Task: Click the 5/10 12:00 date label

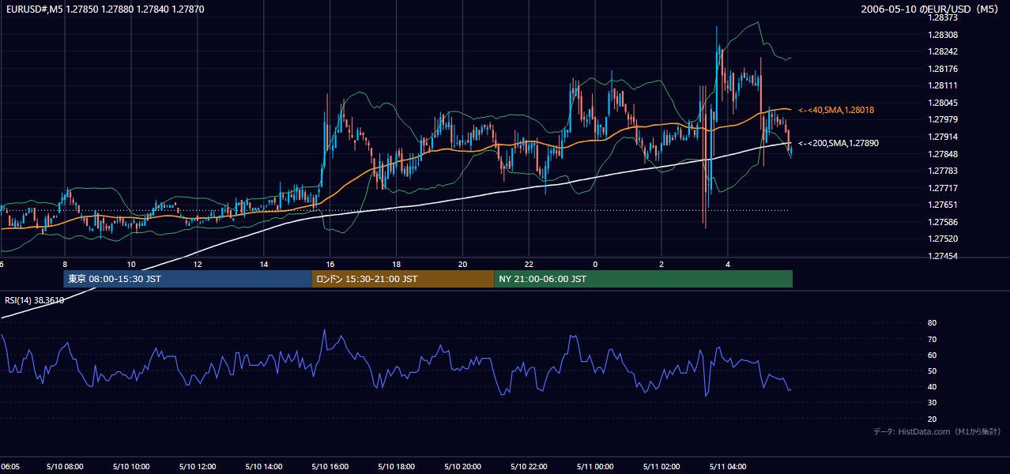Action: (198, 467)
